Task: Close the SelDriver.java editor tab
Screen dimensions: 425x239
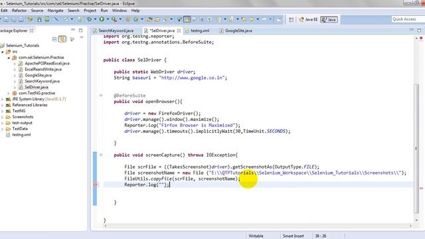Action: (179, 31)
